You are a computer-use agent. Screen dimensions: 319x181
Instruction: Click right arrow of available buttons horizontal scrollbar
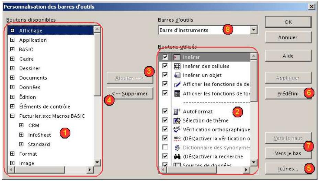90,169
